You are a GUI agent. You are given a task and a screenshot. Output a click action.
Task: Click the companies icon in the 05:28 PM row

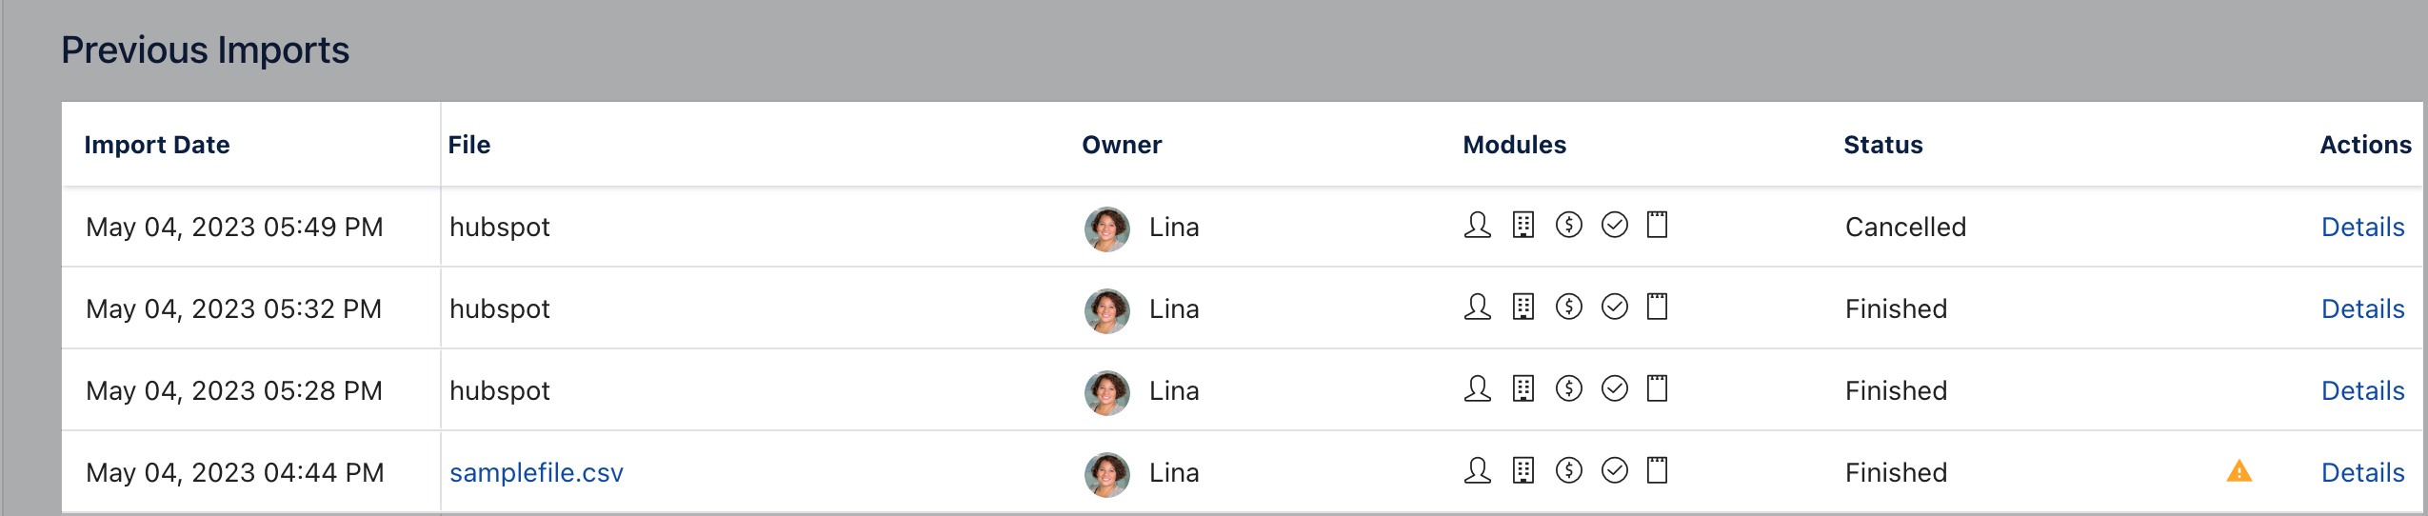tap(1523, 388)
